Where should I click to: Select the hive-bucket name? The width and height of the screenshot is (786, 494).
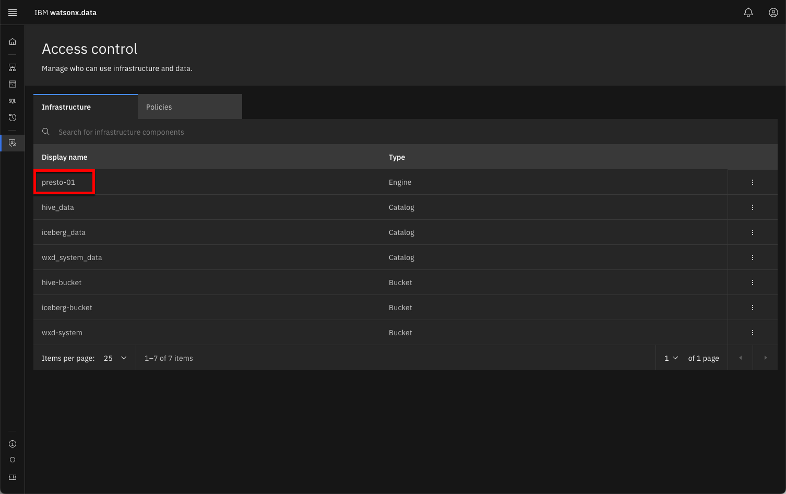(x=62, y=283)
